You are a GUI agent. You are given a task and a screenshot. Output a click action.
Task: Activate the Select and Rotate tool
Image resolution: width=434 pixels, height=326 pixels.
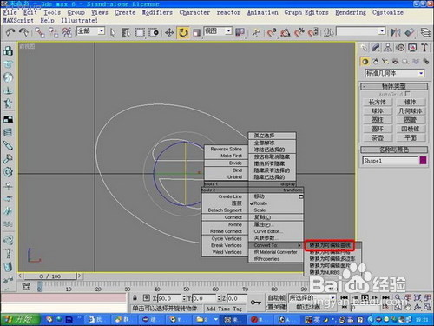(183, 32)
